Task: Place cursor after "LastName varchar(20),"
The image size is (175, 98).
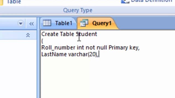Action: (x=99, y=54)
